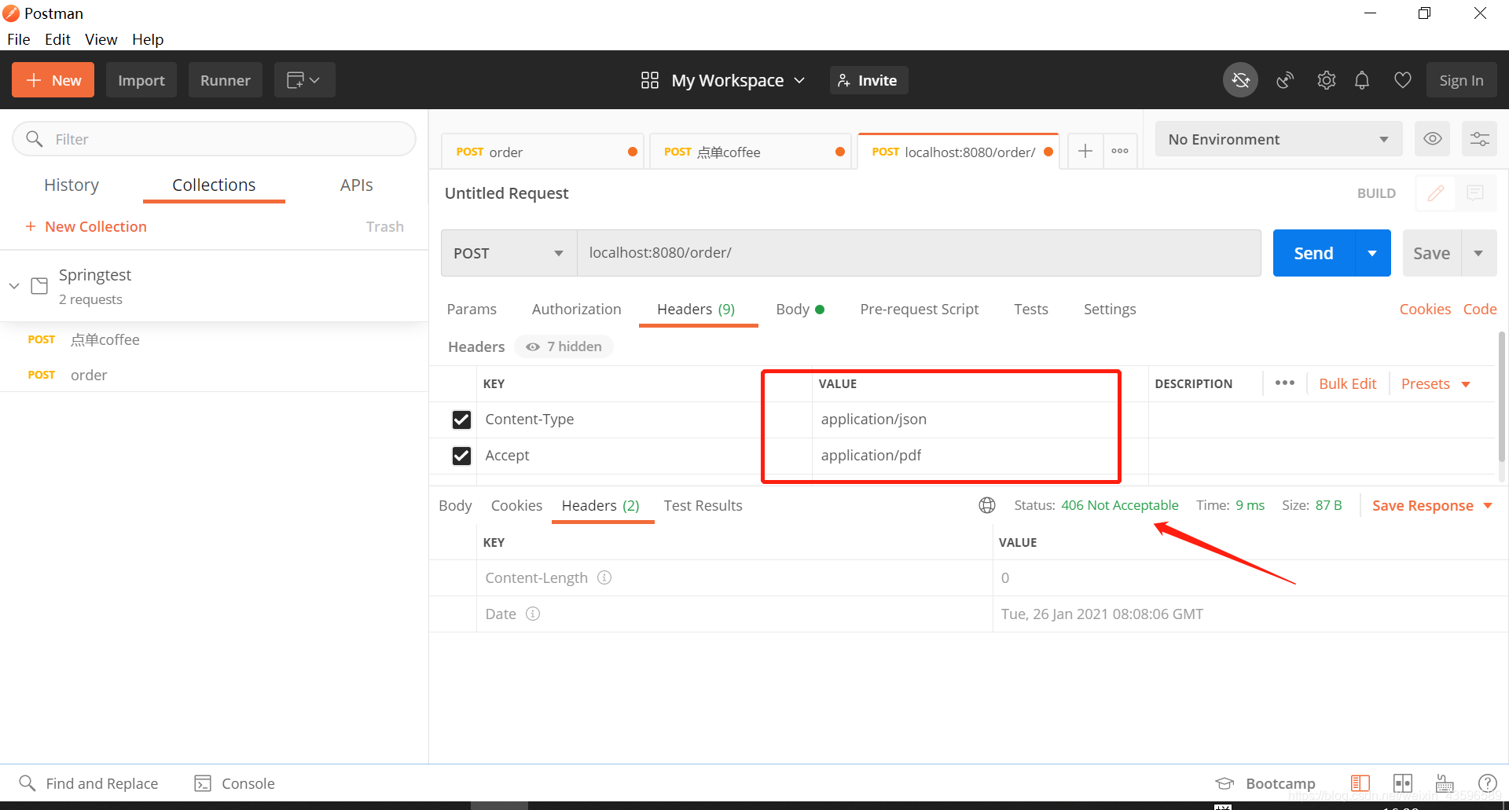
Task: Click the Sign In button
Action: [1461, 80]
